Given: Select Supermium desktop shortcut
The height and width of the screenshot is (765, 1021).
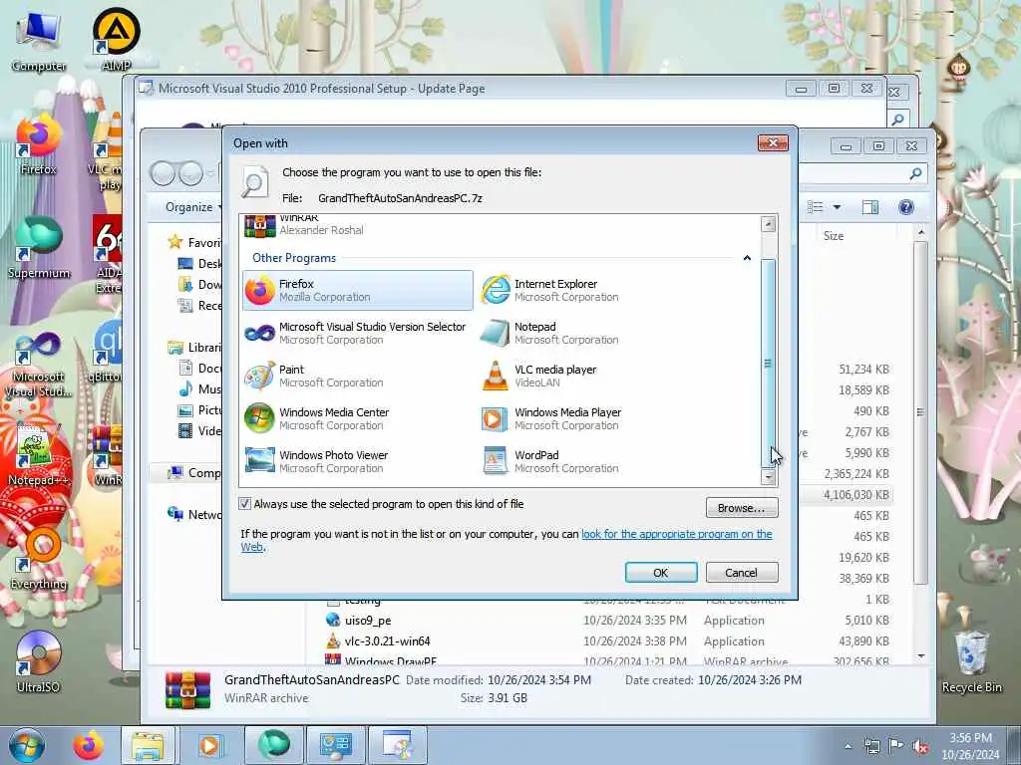Looking at the screenshot, I should tap(39, 248).
